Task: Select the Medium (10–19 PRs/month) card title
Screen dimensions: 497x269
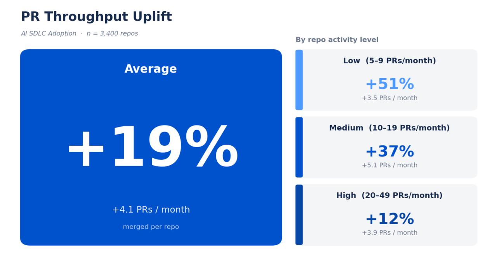Action: pyautogui.click(x=389, y=128)
